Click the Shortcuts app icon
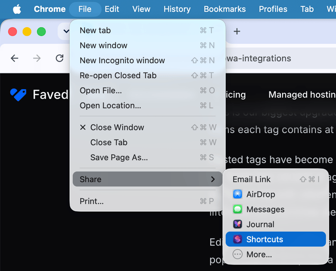336x271 pixels. 237,239
